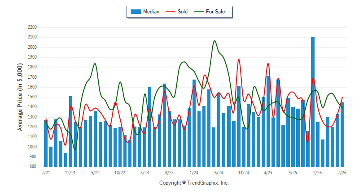Click the Average Price axis title
The image size is (359, 194).
[20, 97]
